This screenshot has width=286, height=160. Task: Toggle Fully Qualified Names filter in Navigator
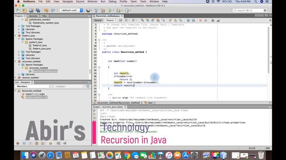(50, 143)
